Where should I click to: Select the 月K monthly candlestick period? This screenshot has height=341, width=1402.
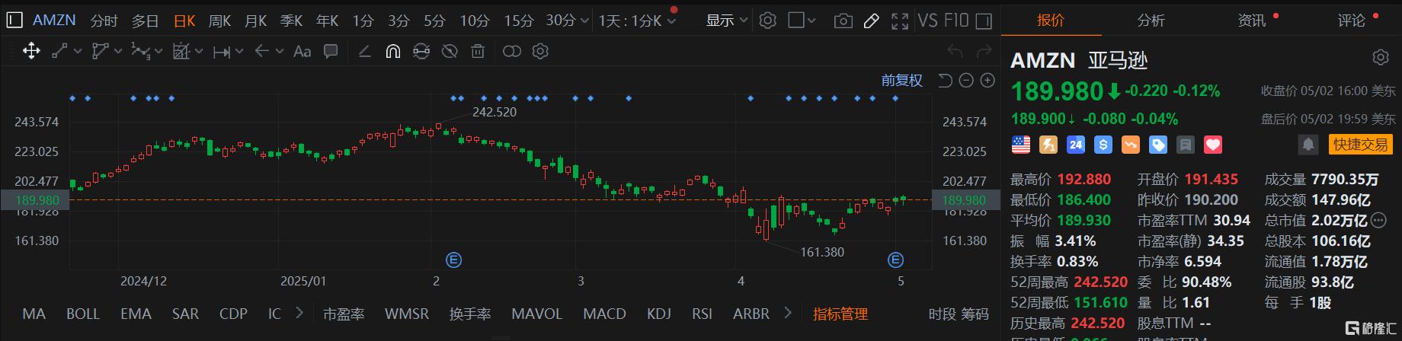(256, 21)
